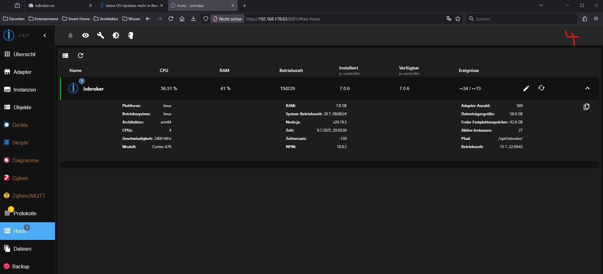Screen dimensions: 603x274
Task: Open the Architektur bookmarks folder
Action: (106, 19)
